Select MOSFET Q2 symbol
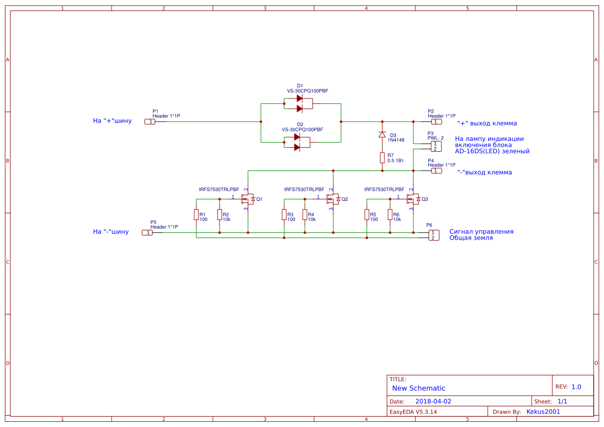604x427 pixels. click(332, 198)
